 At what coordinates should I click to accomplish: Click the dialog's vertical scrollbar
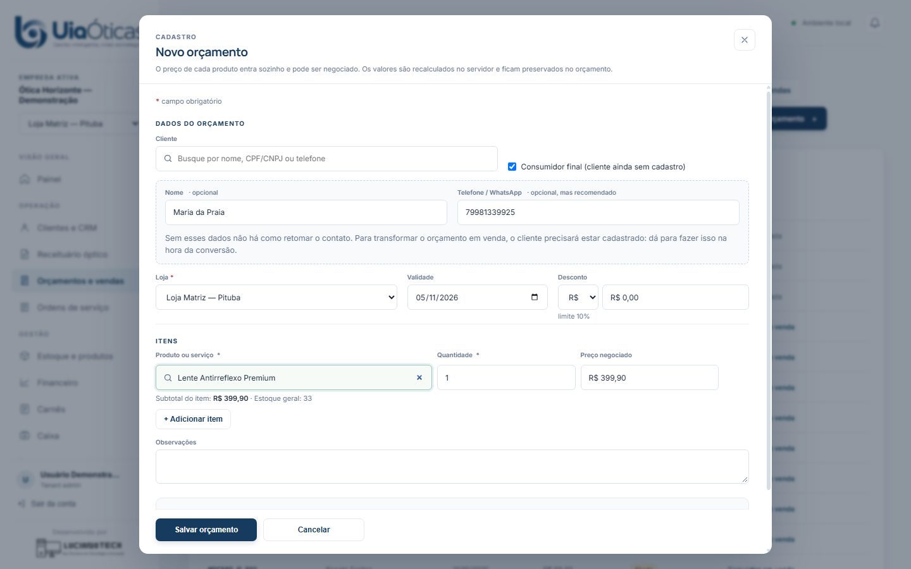tap(769, 291)
